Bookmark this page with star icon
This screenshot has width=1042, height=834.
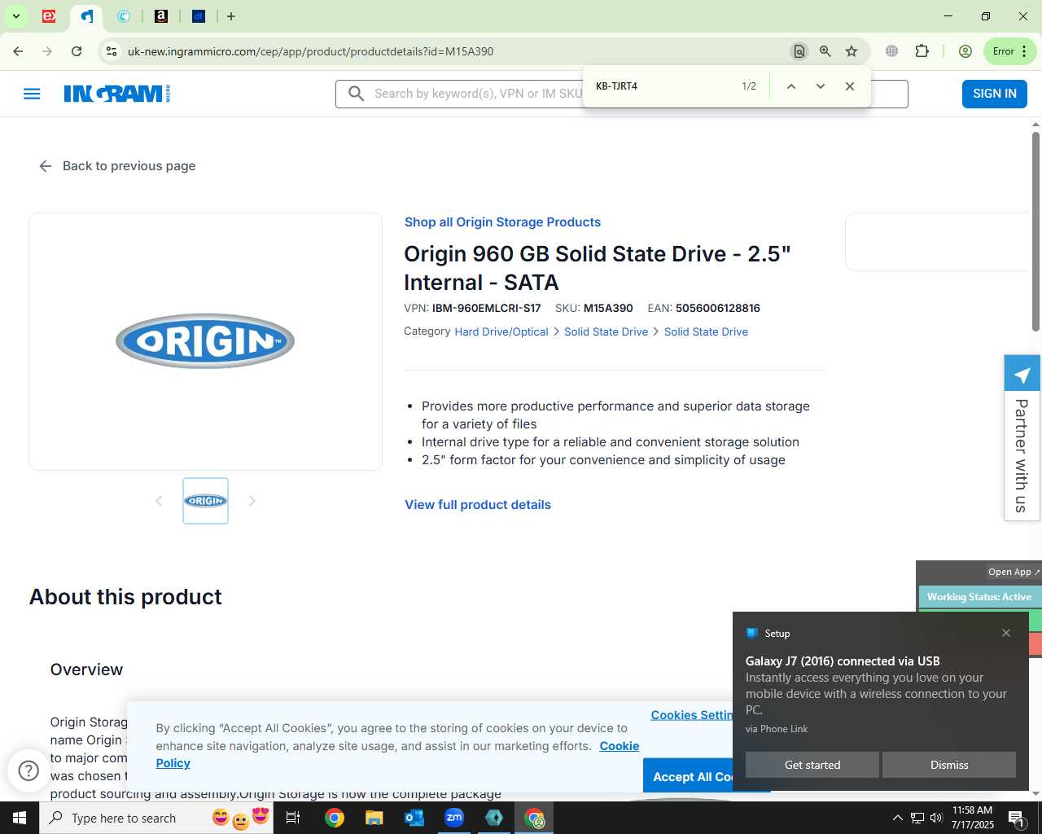click(852, 51)
